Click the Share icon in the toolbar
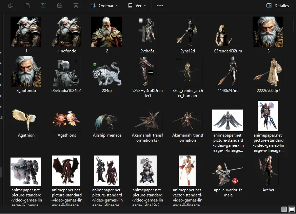This screenshot has height=214, width=296. 60,5
